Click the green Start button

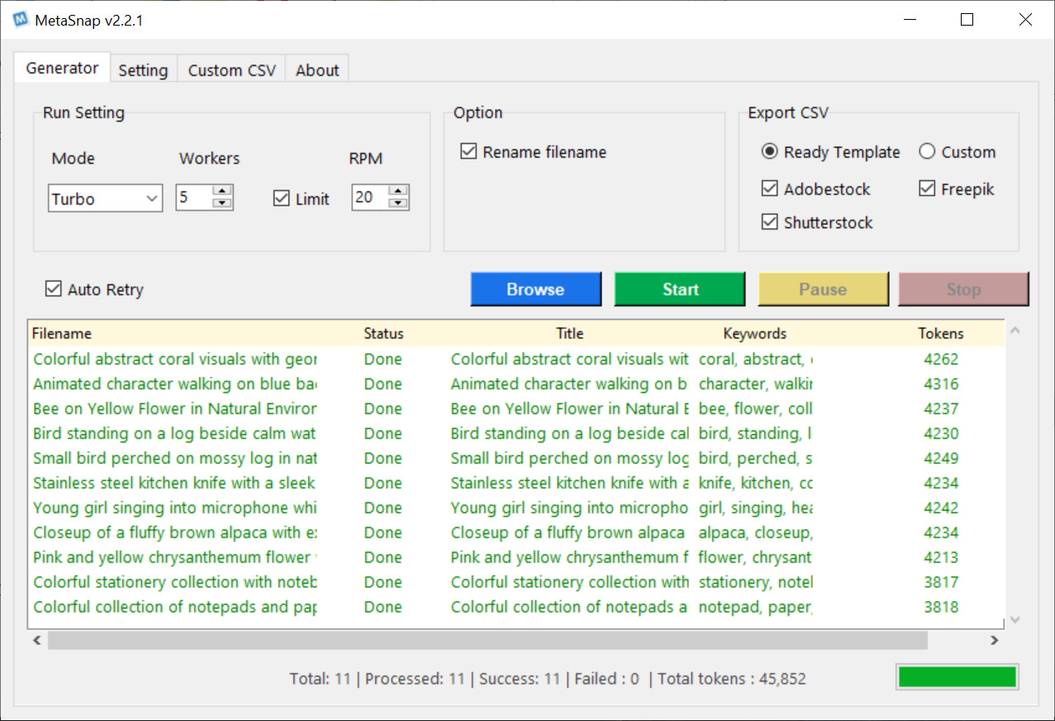680,289
